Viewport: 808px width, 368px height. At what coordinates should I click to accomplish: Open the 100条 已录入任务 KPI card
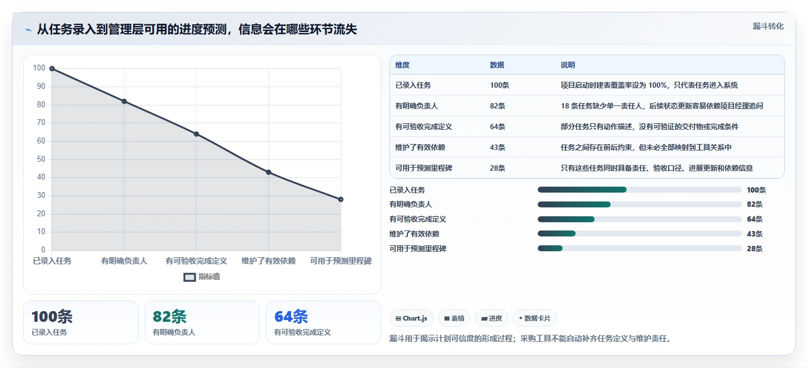coord(81,322)
